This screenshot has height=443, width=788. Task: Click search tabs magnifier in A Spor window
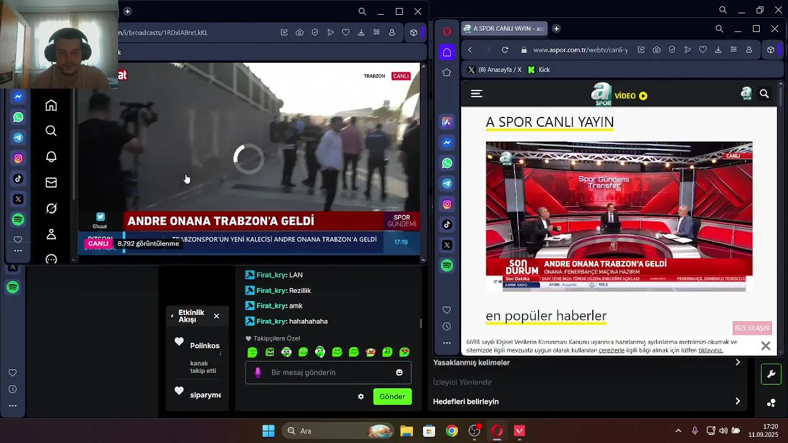pos(719,29)
